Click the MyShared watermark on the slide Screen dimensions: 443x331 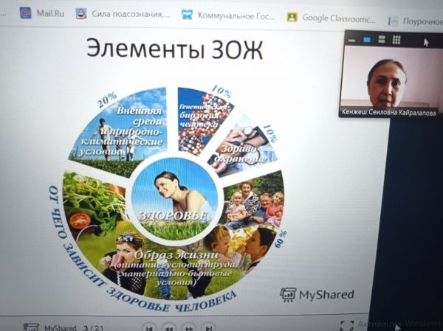(317, 295)
